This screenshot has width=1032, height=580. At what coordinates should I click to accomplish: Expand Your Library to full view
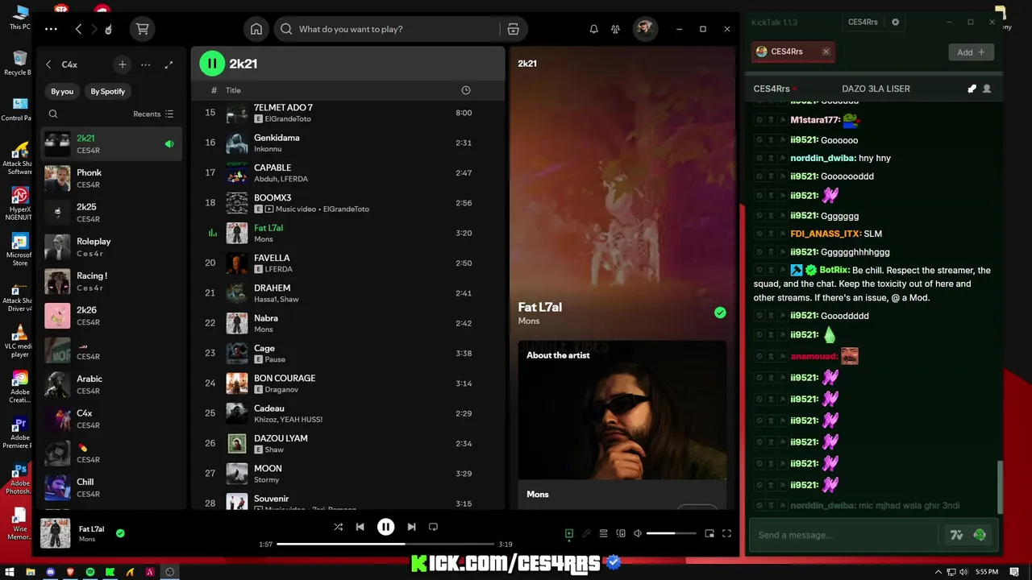coord(169,64)
